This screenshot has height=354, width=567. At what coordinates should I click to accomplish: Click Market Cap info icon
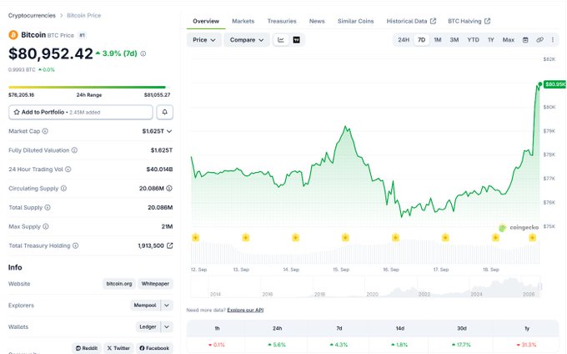[x=45, y=131]
